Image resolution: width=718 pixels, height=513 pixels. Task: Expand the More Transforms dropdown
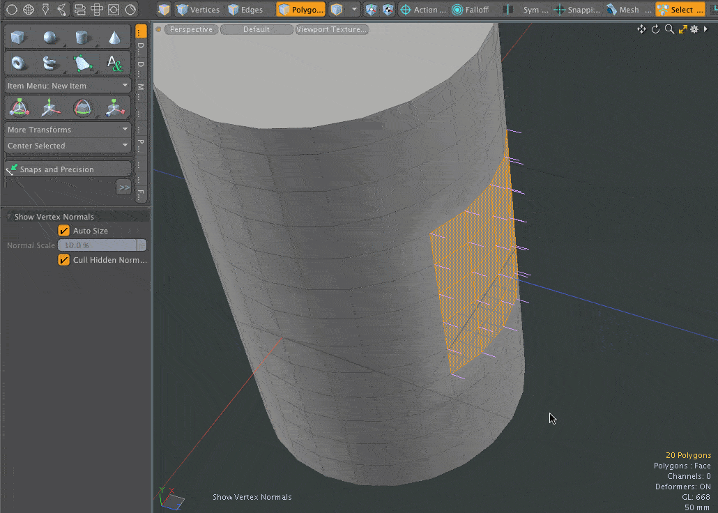68,130
